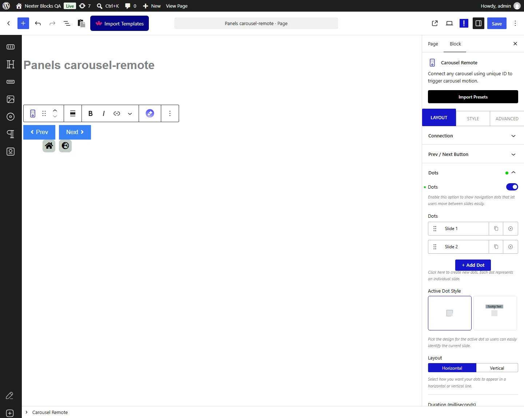This screenshot has width=524, height=418.
Task: Disable the Dots toggle switch
Action: [x=512, y=187]
